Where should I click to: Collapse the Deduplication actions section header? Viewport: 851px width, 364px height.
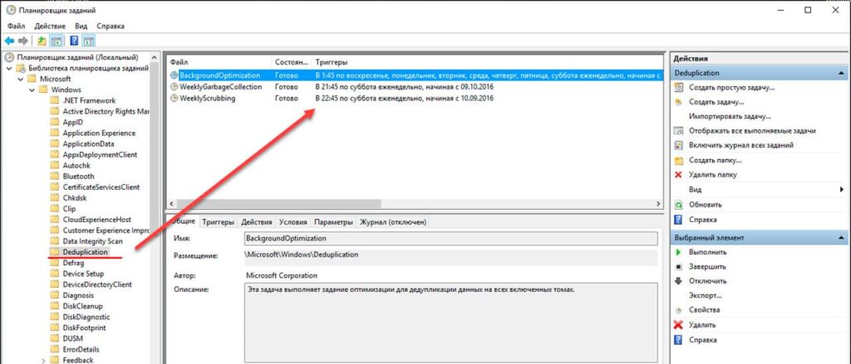(839, 73)
